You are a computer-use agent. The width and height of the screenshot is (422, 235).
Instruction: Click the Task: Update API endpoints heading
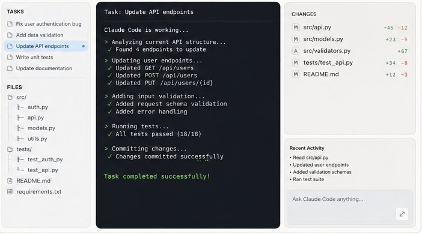tap(149, 12)
